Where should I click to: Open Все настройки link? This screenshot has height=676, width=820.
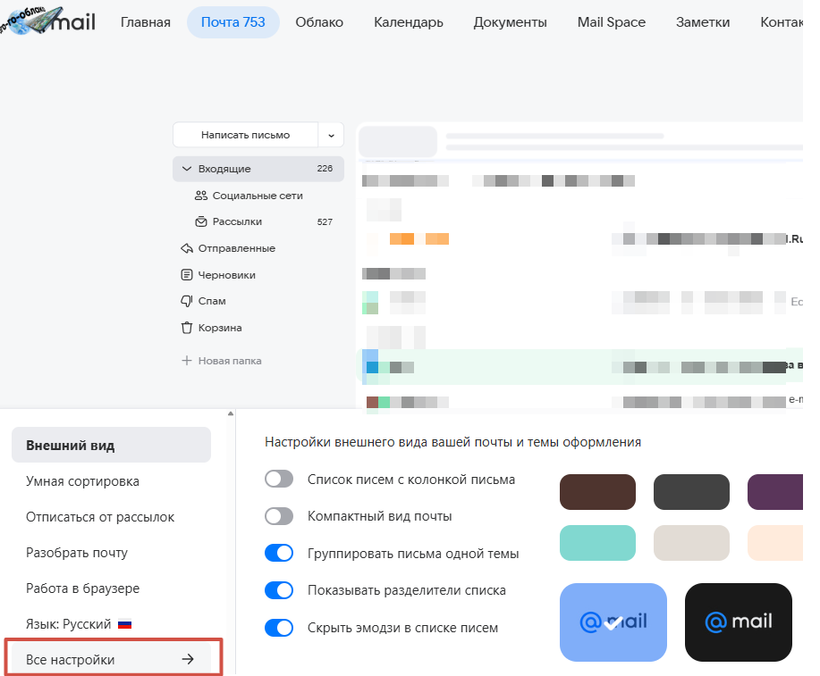pyautogui.click(x=111, y=660)
